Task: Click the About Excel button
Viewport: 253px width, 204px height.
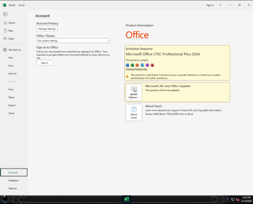Action: pyautogui.click(x=134, y=112)
